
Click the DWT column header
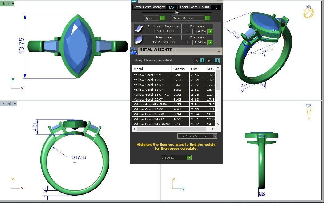197,69
